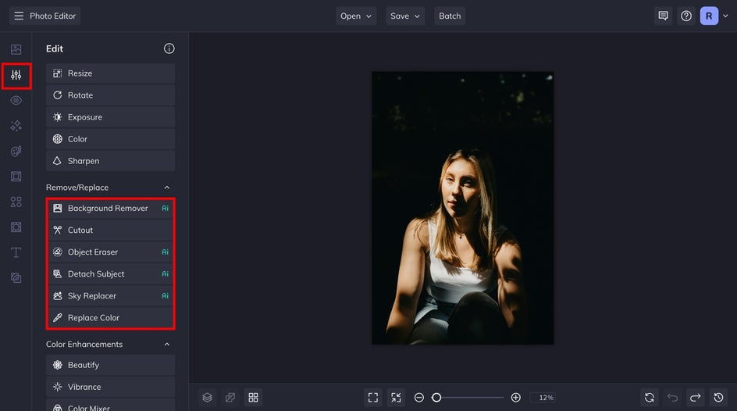Open the Effects sparkles sidebar icon
The image size is (737, 411).
tap(16, 126)
